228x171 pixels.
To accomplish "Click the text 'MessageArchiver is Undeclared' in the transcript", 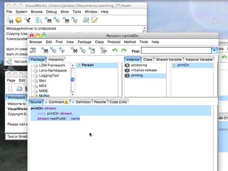I will 31,28.
